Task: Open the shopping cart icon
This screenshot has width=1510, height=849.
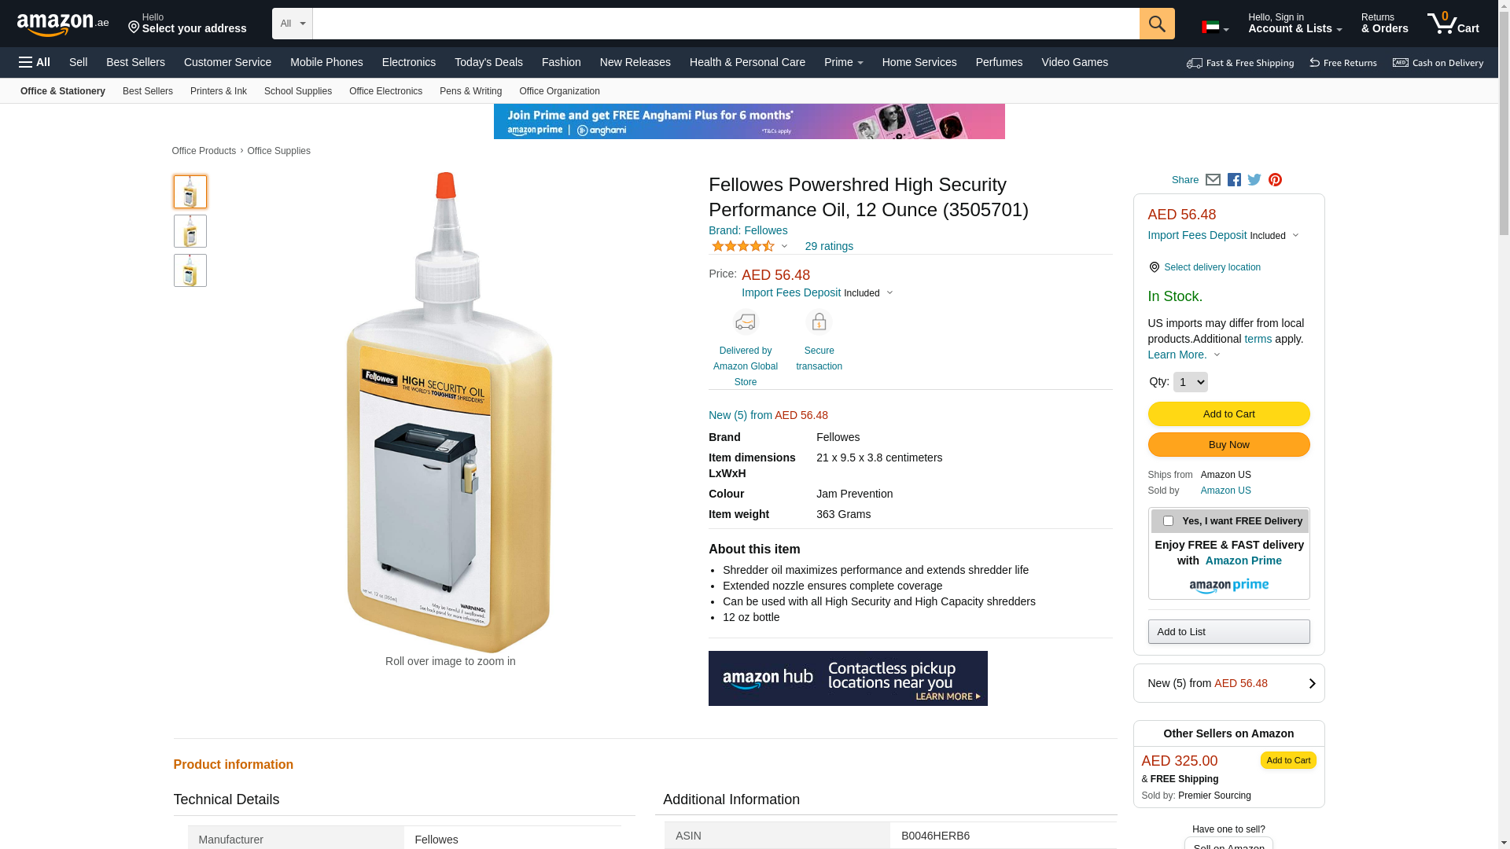Action: [x=1452, y=24]
